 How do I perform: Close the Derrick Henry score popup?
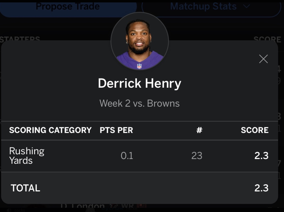pos(263,59)
